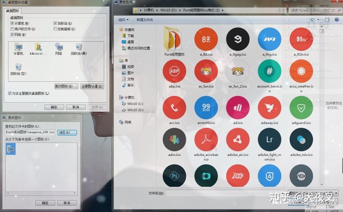The image size is (343, 212).
Task: Open 网络 in the navigation sidebar
Action: click(x=125, y=122)
